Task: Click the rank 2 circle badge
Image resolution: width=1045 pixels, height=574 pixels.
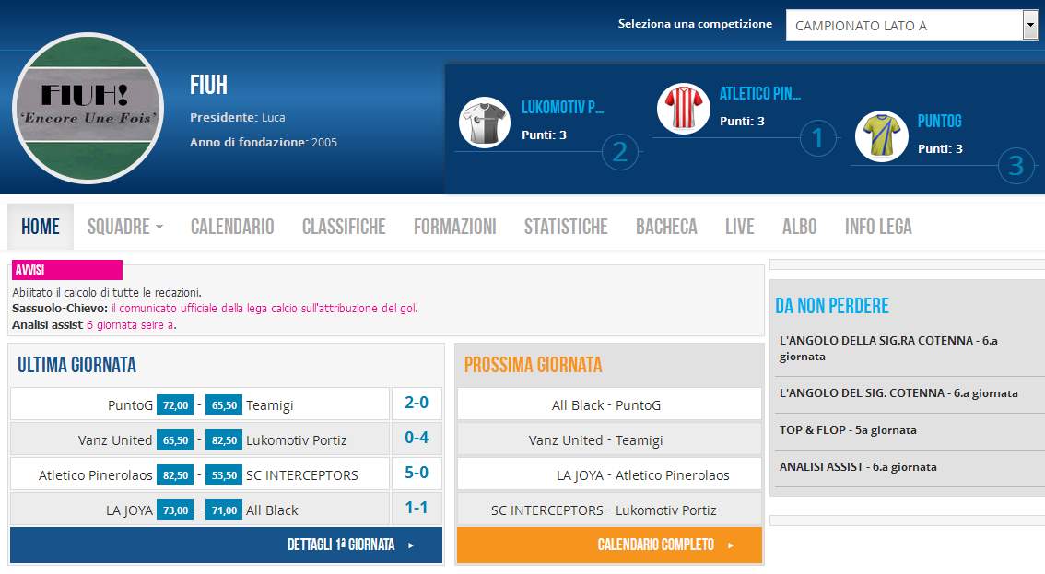Action: click(x=620, y=153)
